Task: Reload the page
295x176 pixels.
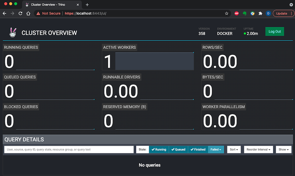Action: tap(20, 14)
